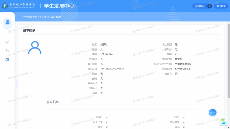This screenshot has width=230, height=129.
Task: Click the 回到首页 button
Action: click(x=199, y=6)
